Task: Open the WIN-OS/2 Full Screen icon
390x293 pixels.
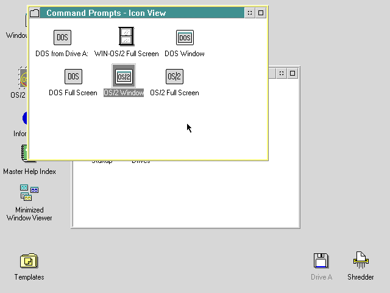Action: coord(126,37)
